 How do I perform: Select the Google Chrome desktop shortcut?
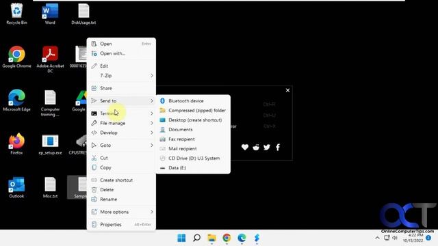tap(16, 57)
